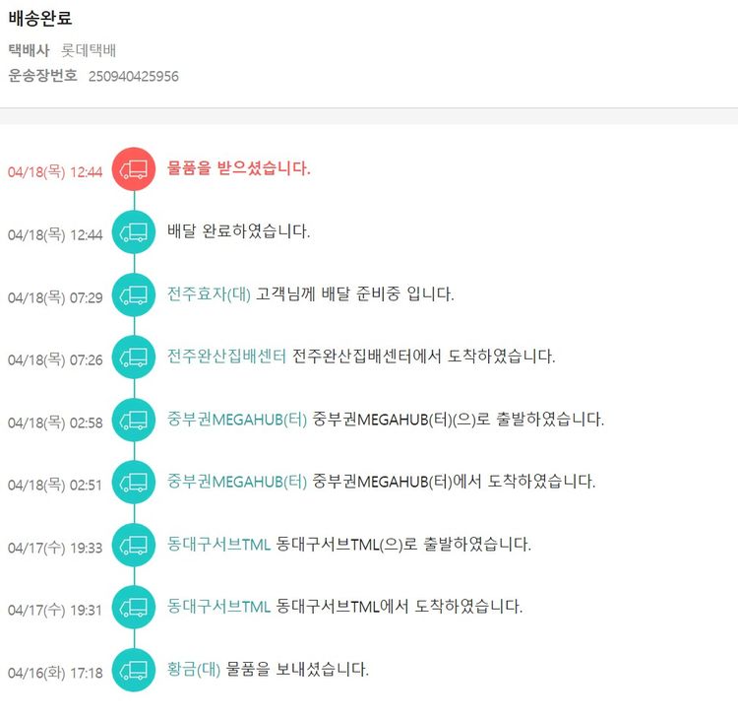Viewport: 738px width, 714px height.
Task: Open the 전주효자(대) branch link
Action: tap(210, 294)
